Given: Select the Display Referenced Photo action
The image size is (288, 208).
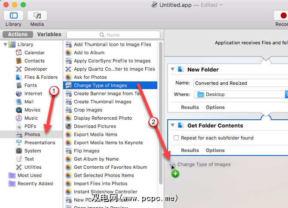Looking at the screenshot, I should 110,118.
